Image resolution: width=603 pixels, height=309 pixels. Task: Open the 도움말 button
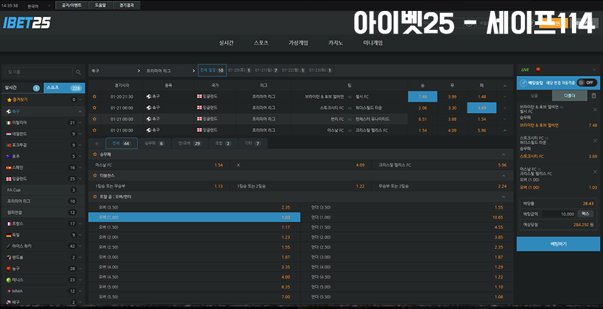[x=100, y=5]
